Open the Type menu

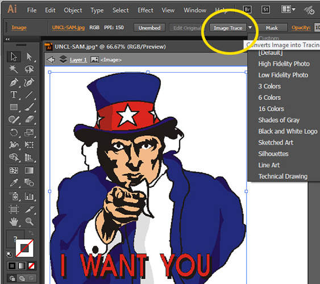tap(97, 10)
